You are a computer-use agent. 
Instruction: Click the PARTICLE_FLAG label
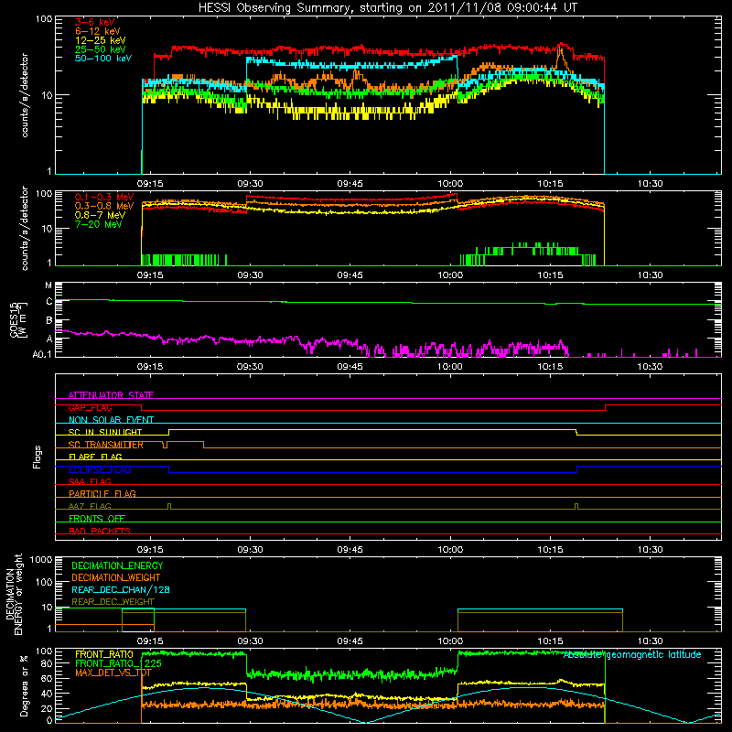point(102,493)
